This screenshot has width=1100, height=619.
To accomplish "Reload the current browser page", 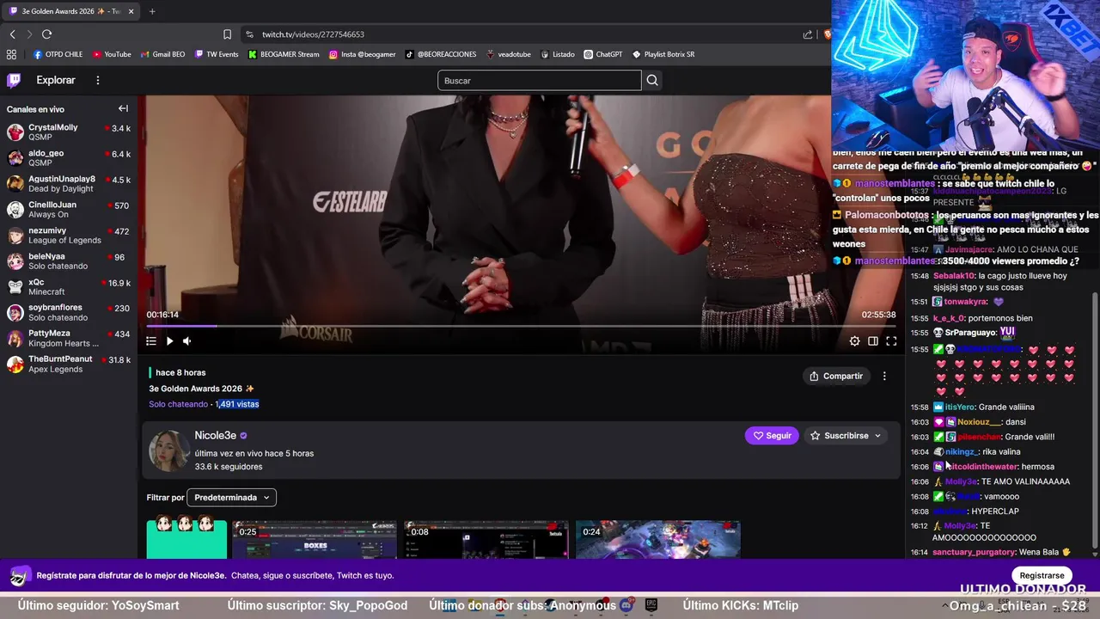I will coord(46,34).
